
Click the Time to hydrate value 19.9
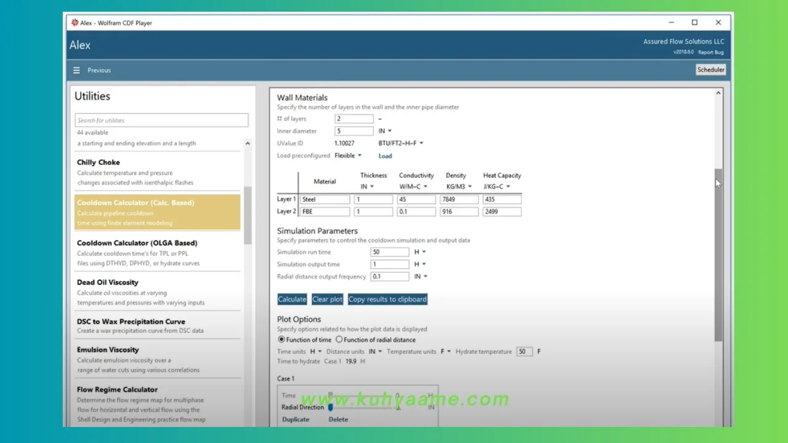352,361
